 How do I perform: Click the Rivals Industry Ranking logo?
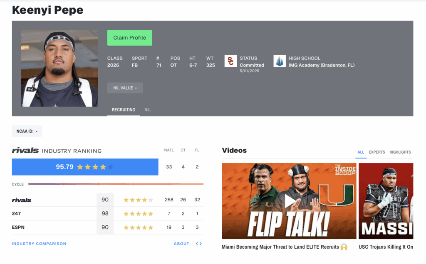tap(25, 151)
